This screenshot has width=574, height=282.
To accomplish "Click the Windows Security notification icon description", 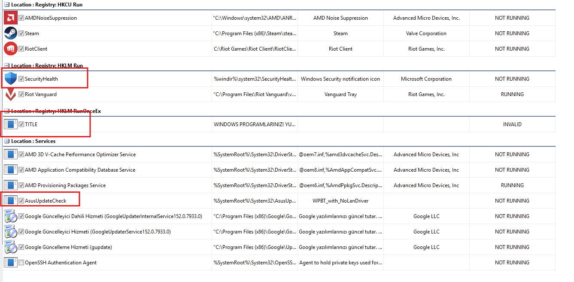I will click(340, 79).
